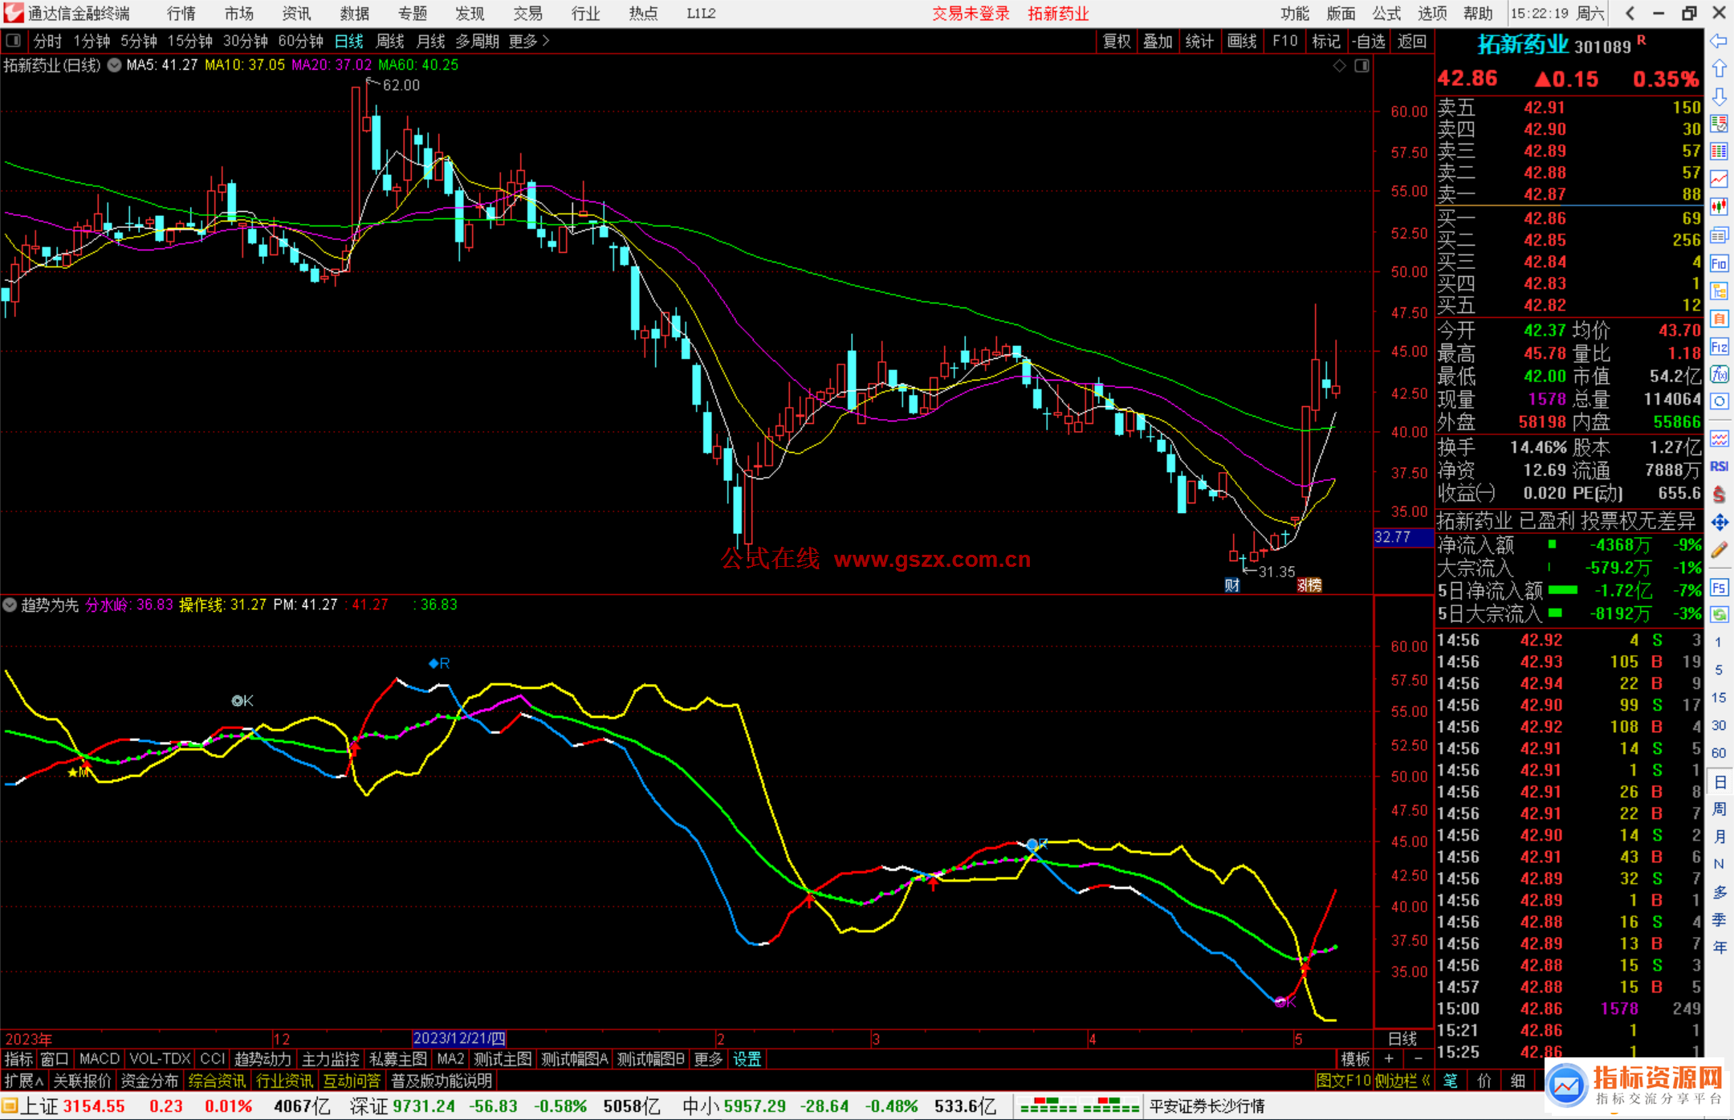
Task: Click the 平安证券长沙行情 server status
Action: (x=1207, y=1106)
